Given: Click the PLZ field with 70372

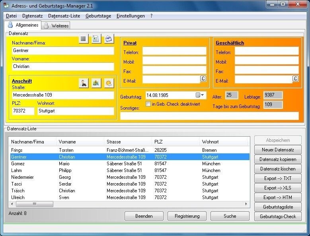Looking at the screenshot, I should 23,111.
